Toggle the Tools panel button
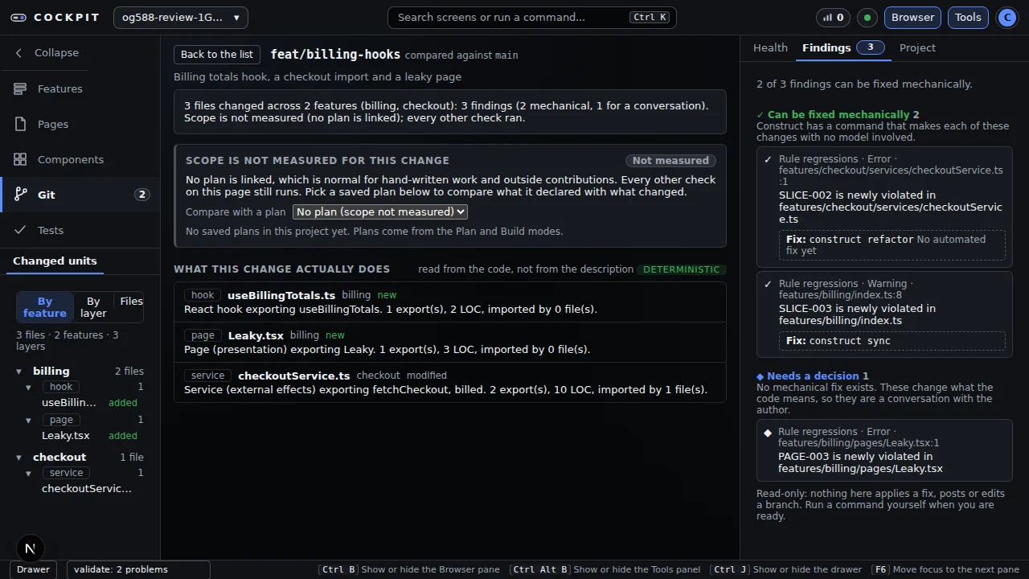 (x=968, y=17)
